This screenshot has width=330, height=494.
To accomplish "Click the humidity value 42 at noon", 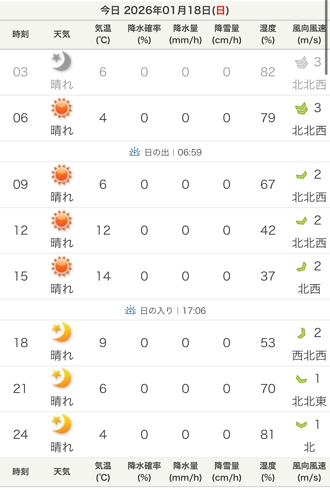I will tap(268, 230).
